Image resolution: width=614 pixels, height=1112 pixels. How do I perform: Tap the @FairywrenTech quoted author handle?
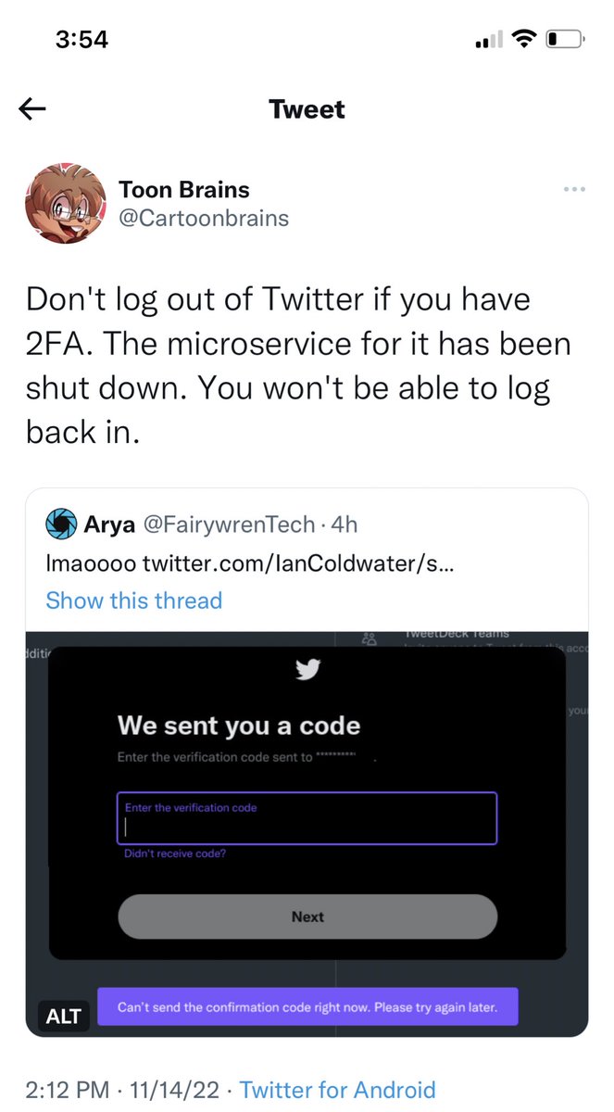tap(226, 525)
